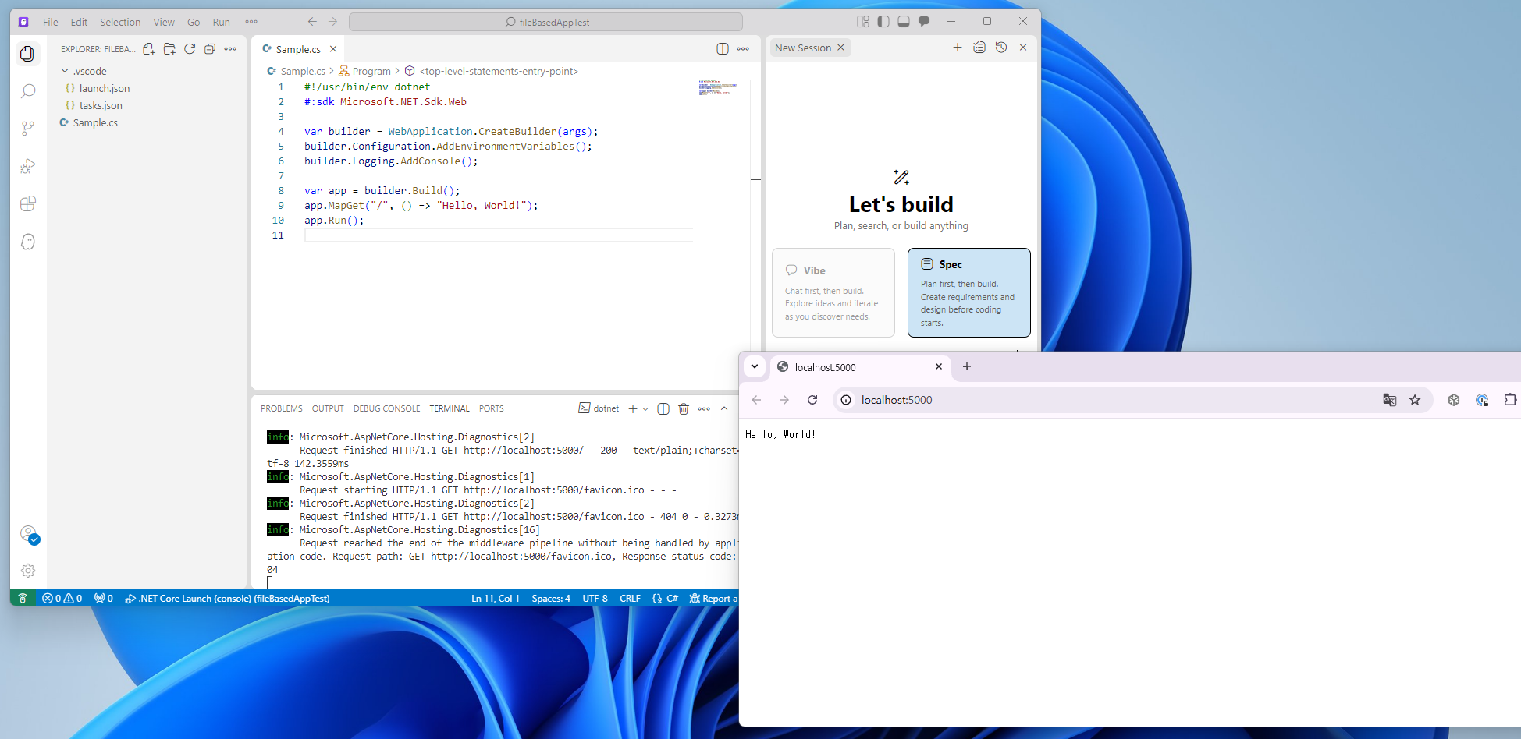Open a new browser tab
Screen dimensions: 1521x739
coord(967,366)
